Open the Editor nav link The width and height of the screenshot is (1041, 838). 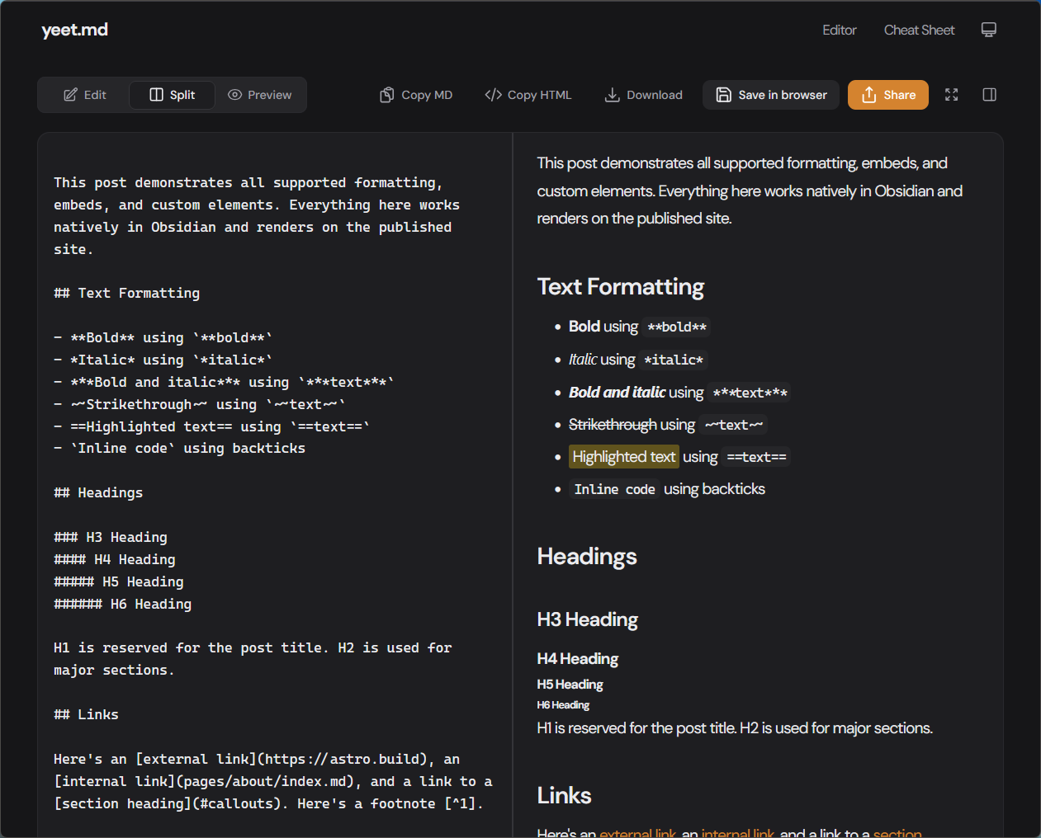point(839,30)
